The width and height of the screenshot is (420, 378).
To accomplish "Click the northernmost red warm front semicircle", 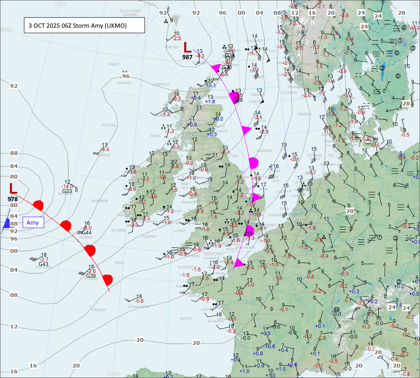I will click(x=39, y=205).
